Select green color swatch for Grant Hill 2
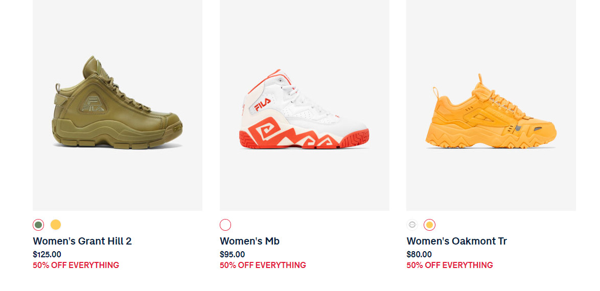This screenshot has width=600, height=291. click(38, 225)
